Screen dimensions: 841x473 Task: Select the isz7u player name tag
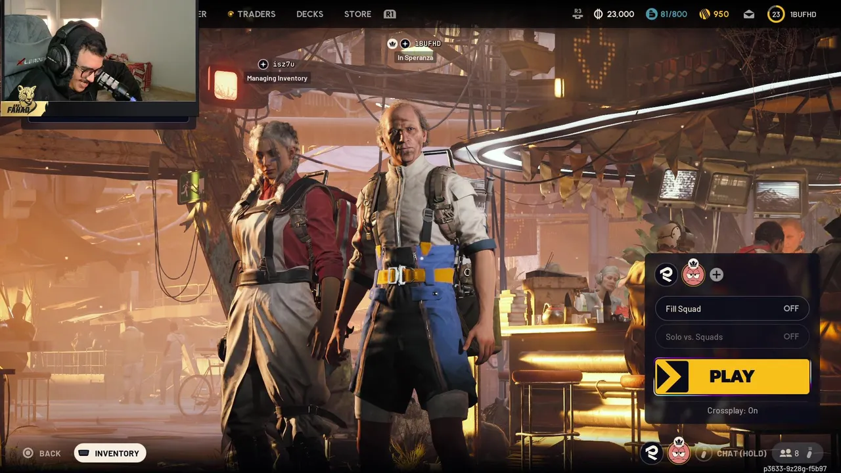(284, 64)
